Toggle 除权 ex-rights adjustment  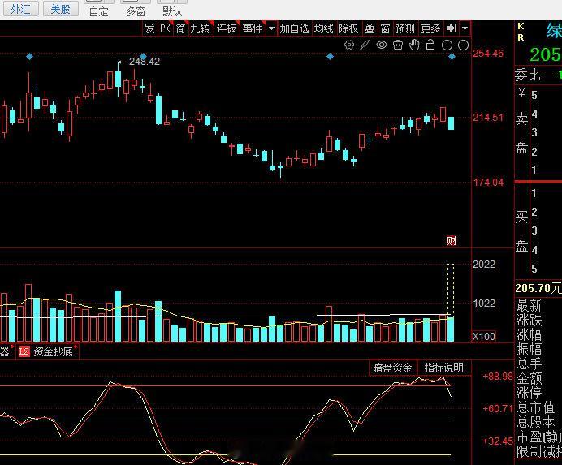coord(348,28)
